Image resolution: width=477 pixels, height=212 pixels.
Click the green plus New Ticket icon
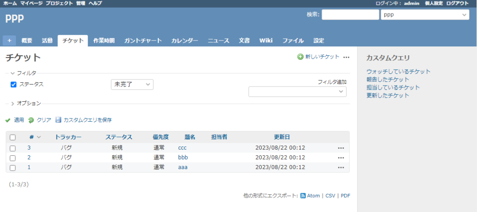click(300, 57)
